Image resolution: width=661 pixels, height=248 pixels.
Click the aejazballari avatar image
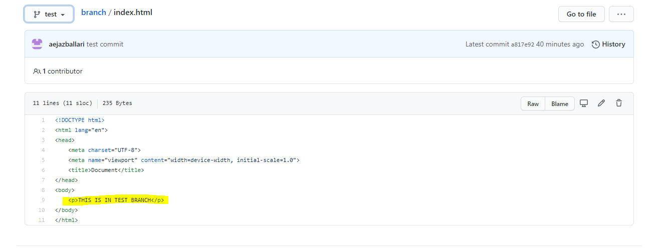(37, 44)
